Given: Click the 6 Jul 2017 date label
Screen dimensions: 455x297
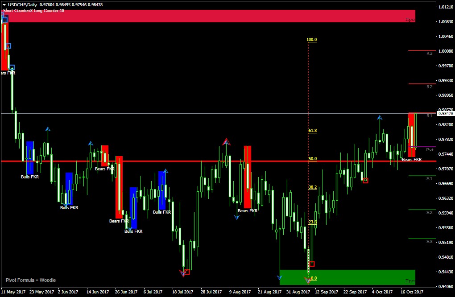Looking at the screenshot, I should (153, 292).
